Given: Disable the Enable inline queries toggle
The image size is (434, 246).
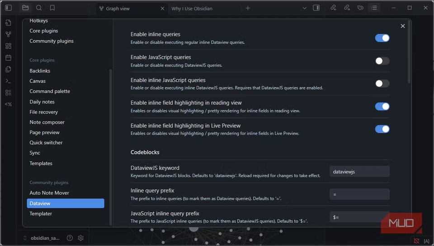Looking at the screenshot, I should [x=382, y=38].
